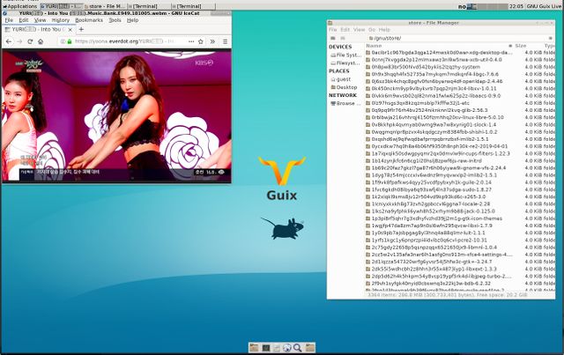Select the libgc-7.6.6 folder
The width and height of the screenshot is (564, 355).
[460, 74]
